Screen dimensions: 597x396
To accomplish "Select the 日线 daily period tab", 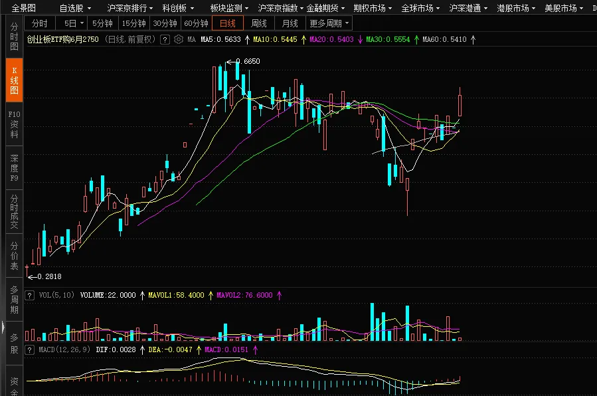I will (228, 24).
